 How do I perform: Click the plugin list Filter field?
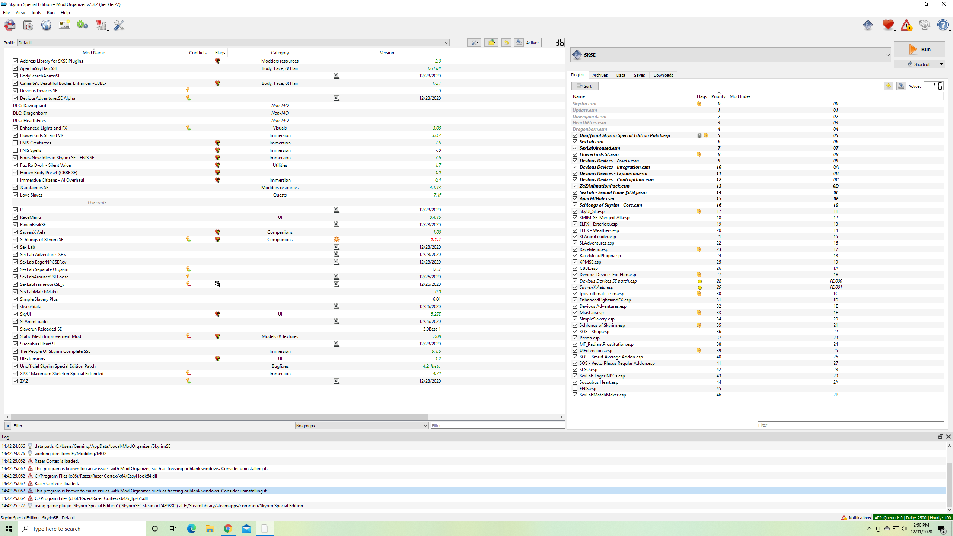point(850,425)
